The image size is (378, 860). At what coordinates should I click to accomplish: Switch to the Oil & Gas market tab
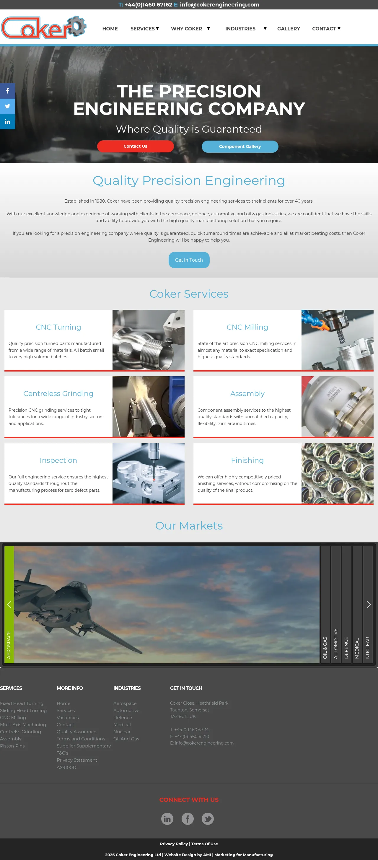(x=325, y=604)
